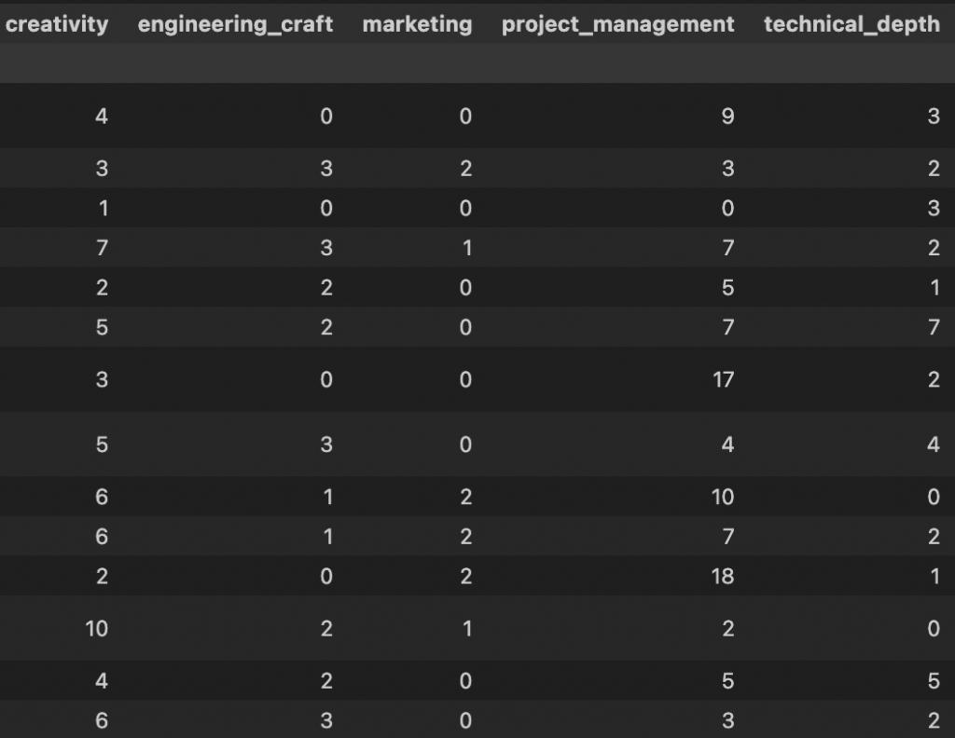
Task: Select the marketing column header
Action: tap(417, 24)
